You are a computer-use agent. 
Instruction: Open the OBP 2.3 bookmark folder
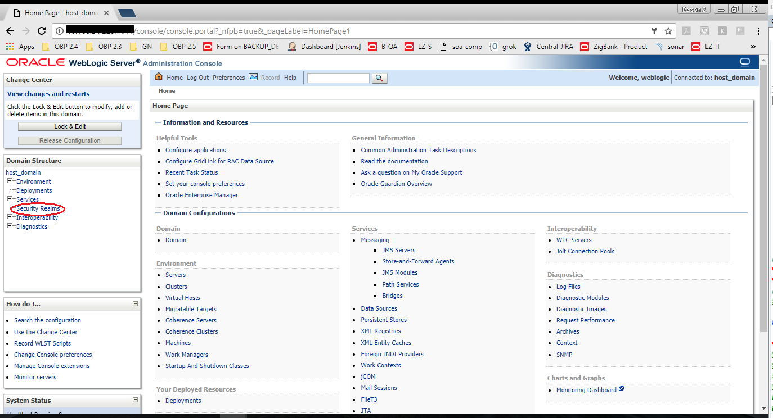pyautogui.click(x=104, y=47)
